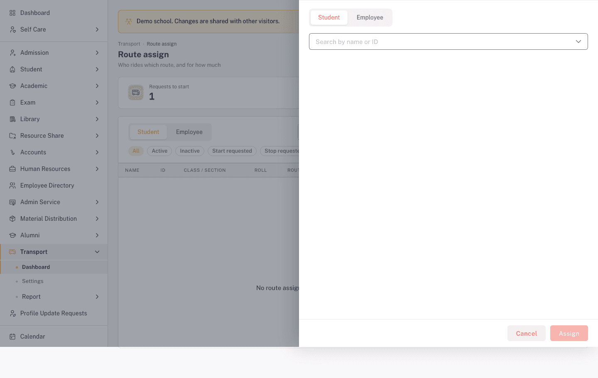Screen dimensions: 598x378
Task: Click the Calendar icon in sidebar
Action: 12,337
